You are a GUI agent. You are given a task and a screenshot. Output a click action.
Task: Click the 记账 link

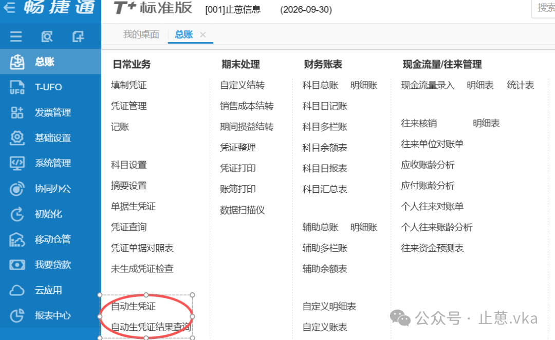(120, 127)
